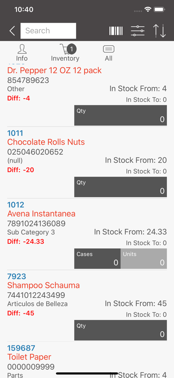This screenshot has height=378, width=174.
Task: Tap the All list icon
Action: click(x=108, y=50)
